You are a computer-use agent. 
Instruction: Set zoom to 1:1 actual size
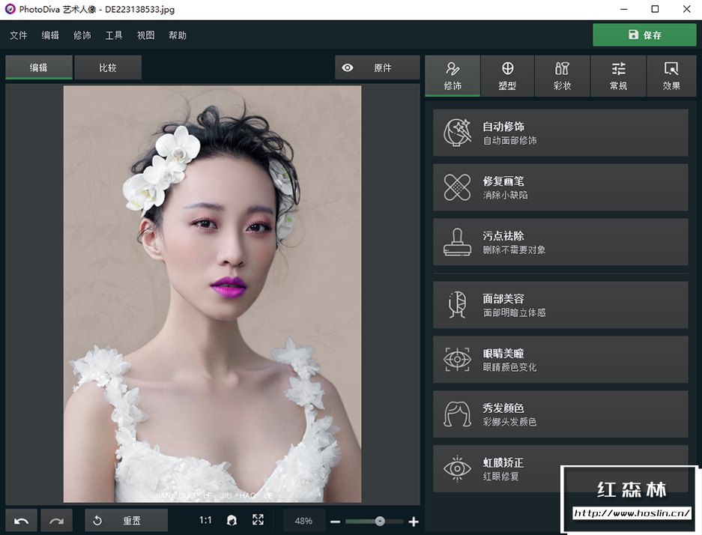(205, 520)
